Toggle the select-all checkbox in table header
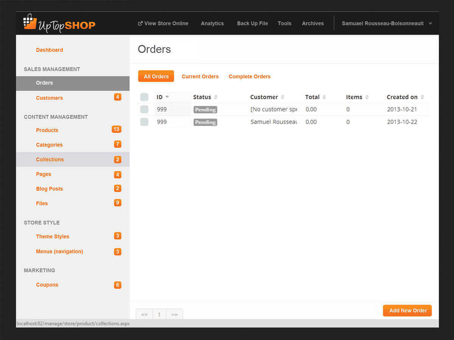 pyautogui.click(x=144, y=97)
